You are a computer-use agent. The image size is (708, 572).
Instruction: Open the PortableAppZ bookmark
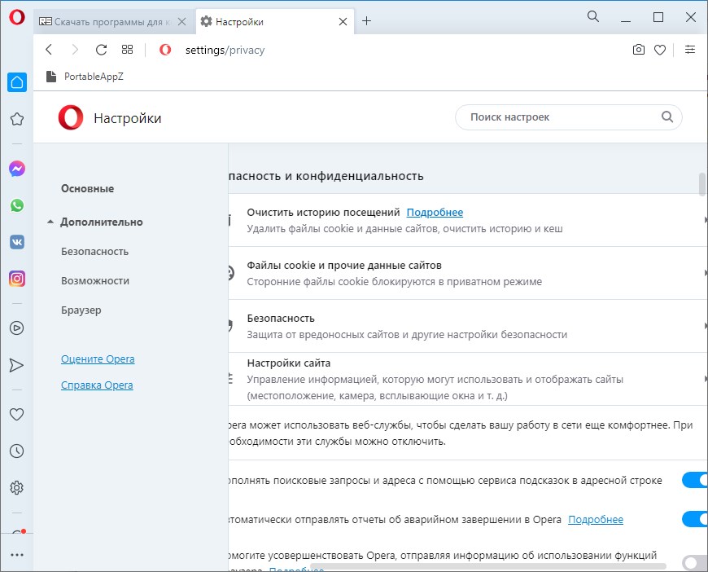pos(85,77)
